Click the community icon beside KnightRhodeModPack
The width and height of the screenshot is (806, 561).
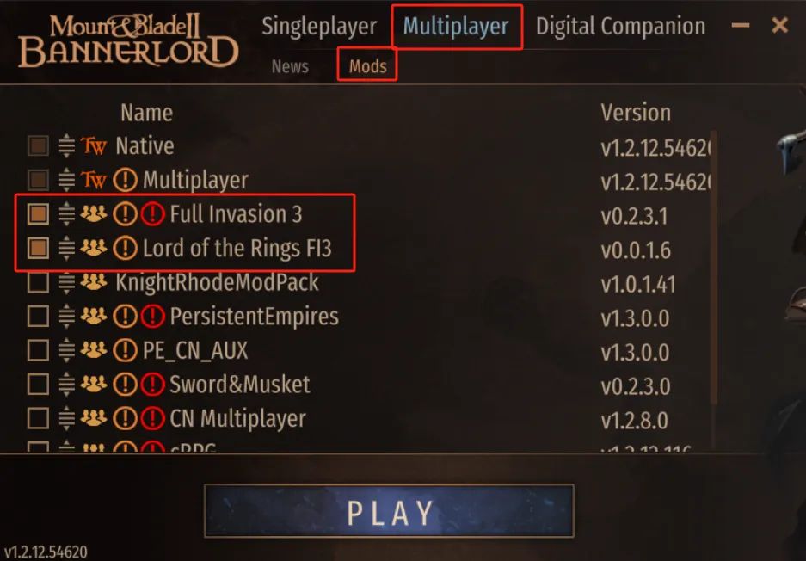coord(94,281)
